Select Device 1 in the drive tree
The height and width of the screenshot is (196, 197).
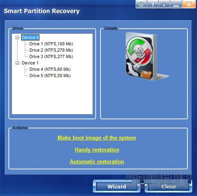(x=30, y=63)
